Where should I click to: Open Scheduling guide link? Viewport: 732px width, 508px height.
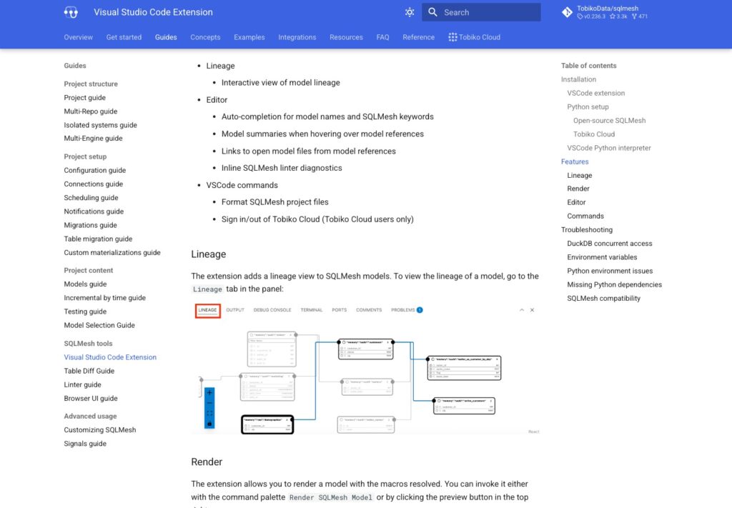(x=91, y=198)
